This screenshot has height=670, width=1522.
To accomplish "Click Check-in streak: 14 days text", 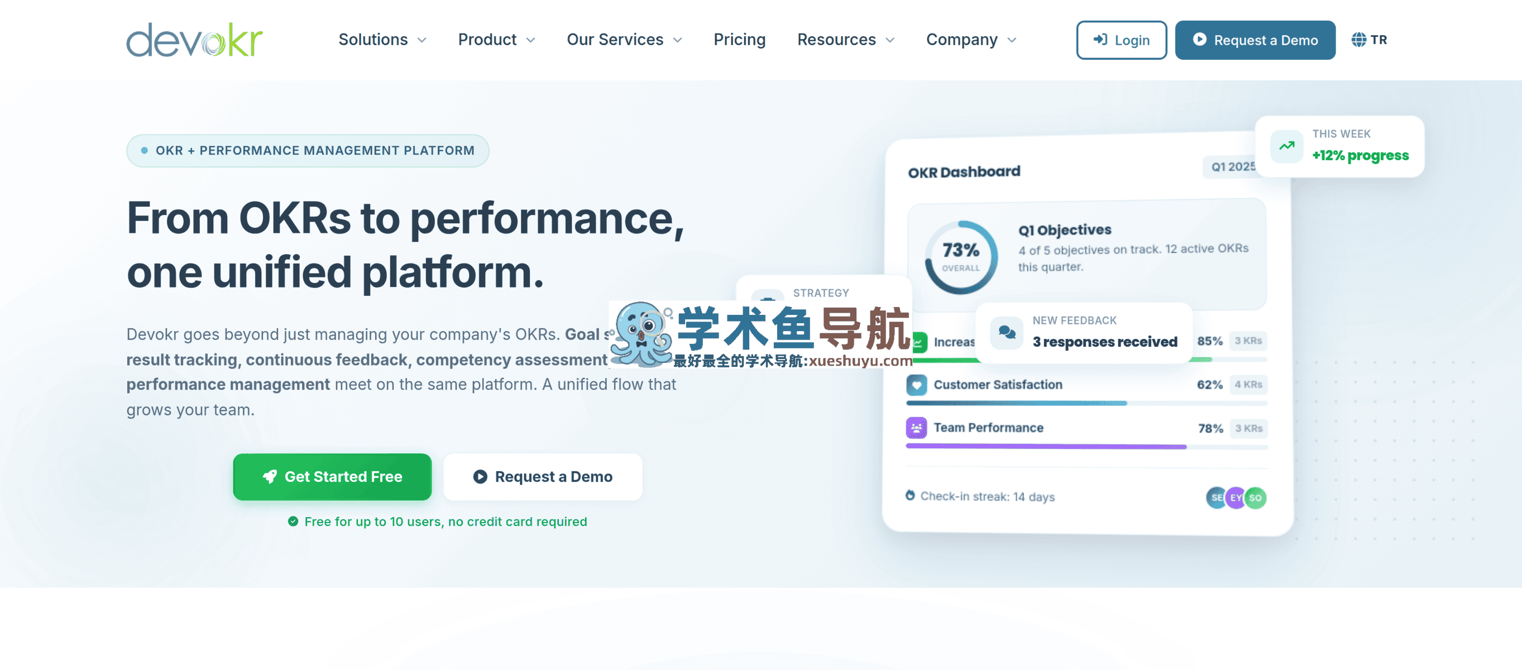I will coord(987,496).
